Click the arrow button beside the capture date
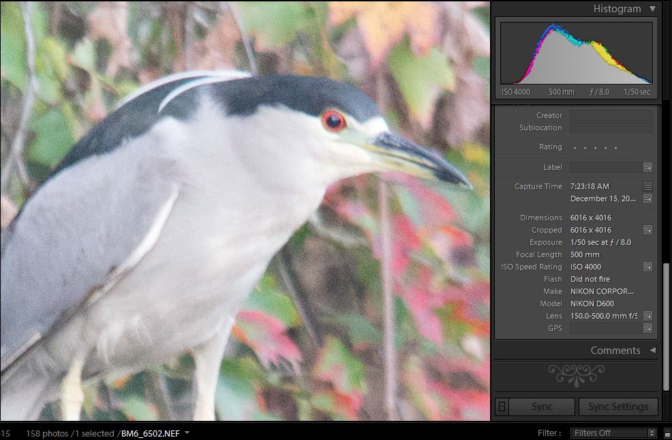Screen dimensions: 672x440 (647, 199)
